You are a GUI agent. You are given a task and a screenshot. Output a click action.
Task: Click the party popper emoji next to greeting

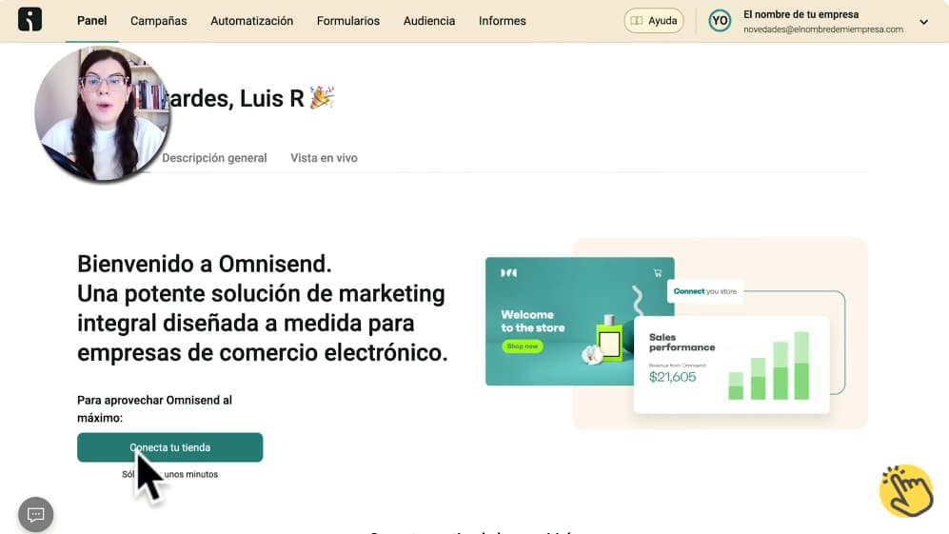pyautogui.click(x=322, y=97)
